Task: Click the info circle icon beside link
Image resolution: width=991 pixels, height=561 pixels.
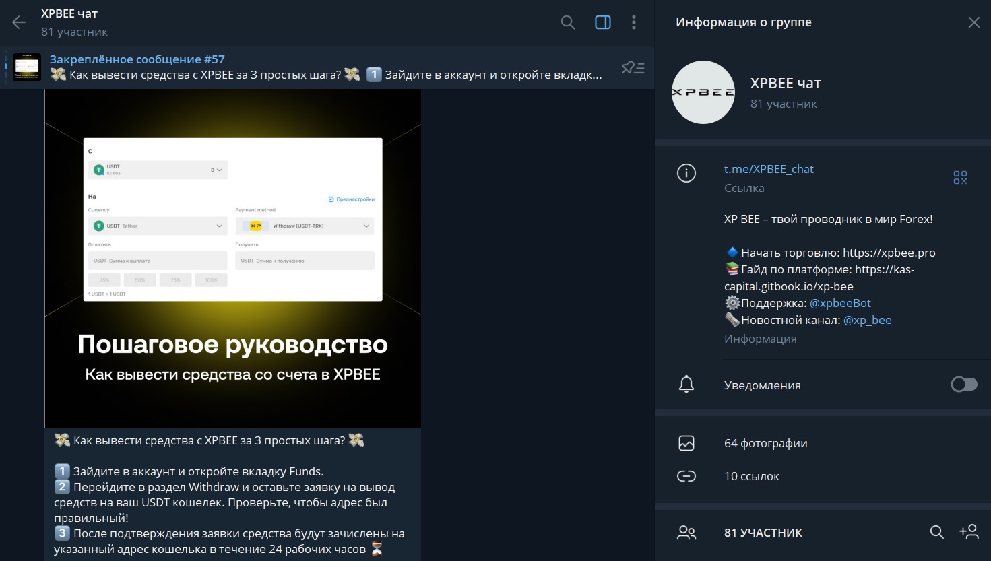Action: click(686, 174)
